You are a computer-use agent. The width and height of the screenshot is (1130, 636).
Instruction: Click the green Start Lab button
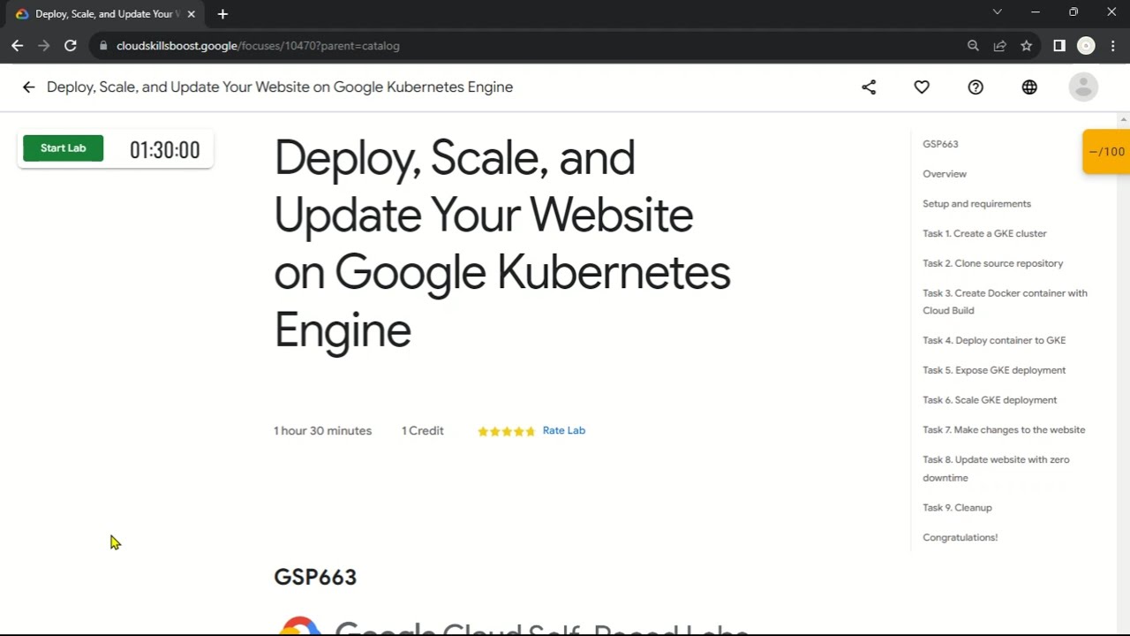coord(63,148)
